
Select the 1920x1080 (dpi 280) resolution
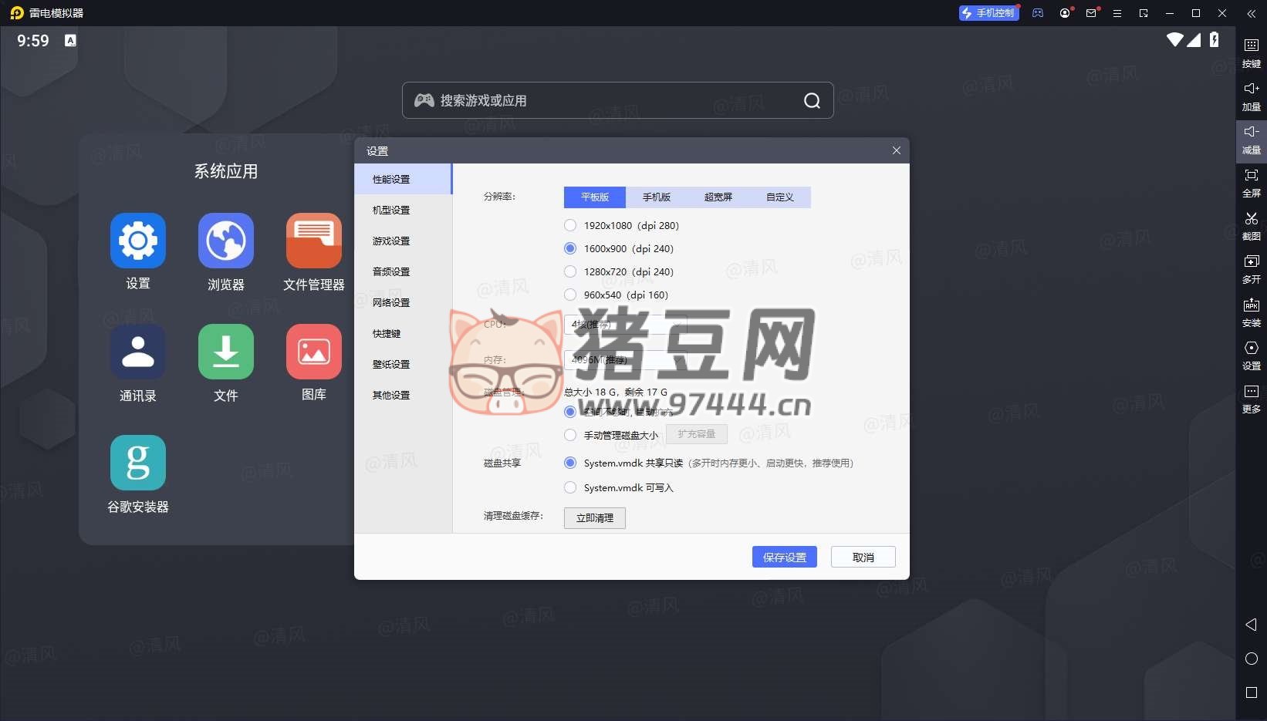570,225
